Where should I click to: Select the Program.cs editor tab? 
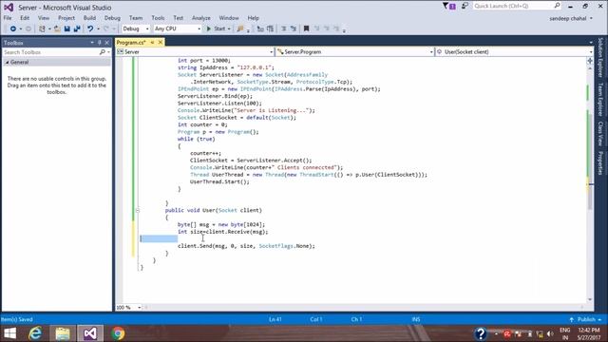131,42
